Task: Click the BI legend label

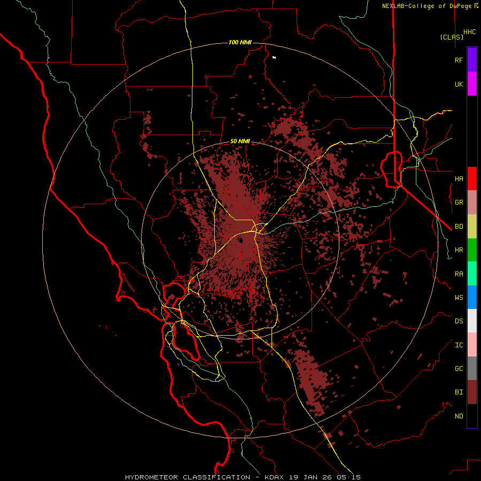Action: point(459,392)
